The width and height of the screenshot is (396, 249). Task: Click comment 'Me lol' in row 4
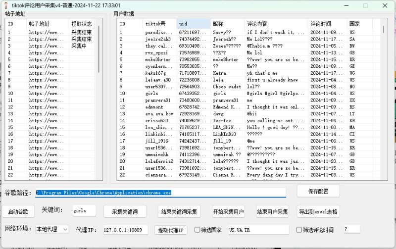click(x=254, y=53)
